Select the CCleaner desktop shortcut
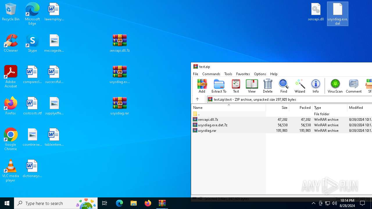The height and width of the screenshot is (209, 372). pos(11,44)
